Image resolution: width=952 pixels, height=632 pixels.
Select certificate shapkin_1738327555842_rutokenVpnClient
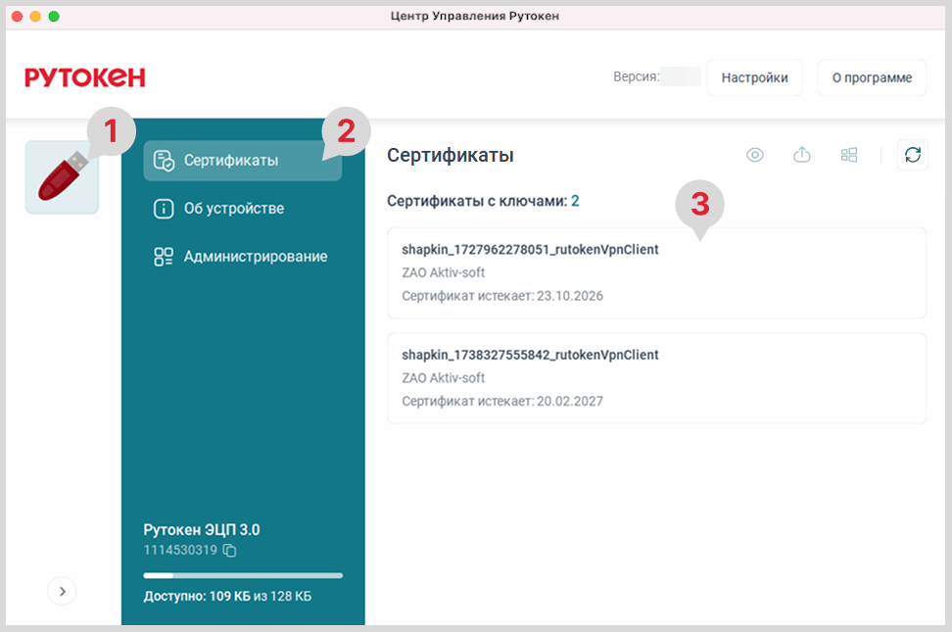(656, 377)
